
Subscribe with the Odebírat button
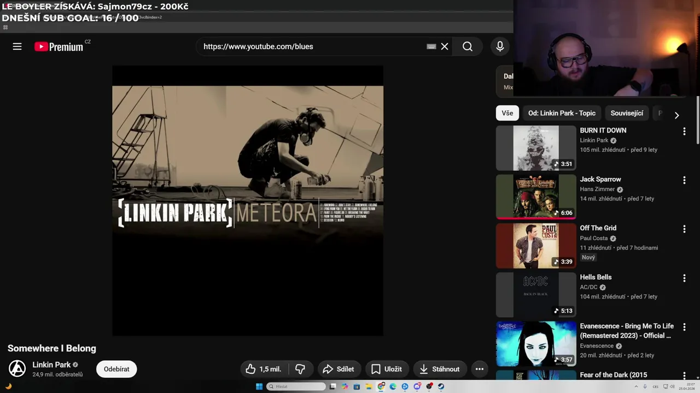(116, 369)
